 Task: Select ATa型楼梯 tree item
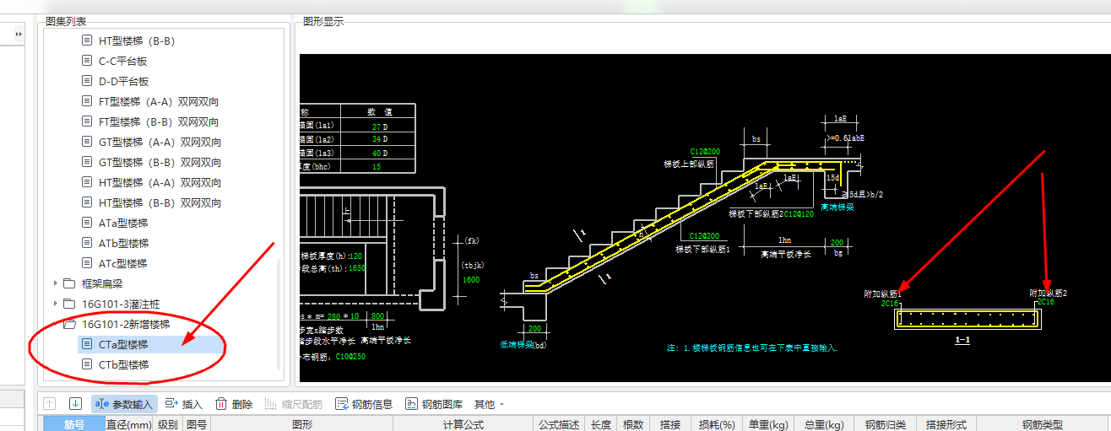[123, 223]
